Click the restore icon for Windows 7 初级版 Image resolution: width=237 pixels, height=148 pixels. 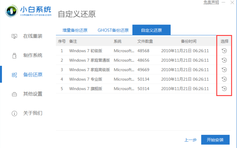224,51
